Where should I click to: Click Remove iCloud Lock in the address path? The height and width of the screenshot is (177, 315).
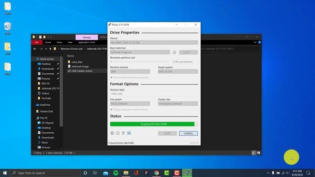(x=72, y=49)
